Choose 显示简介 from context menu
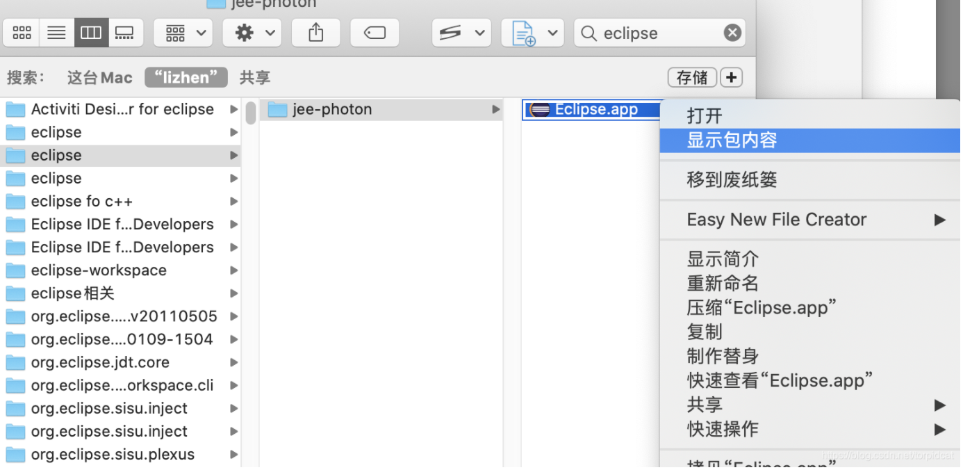963x470 pixels. [x=809, y=259]
